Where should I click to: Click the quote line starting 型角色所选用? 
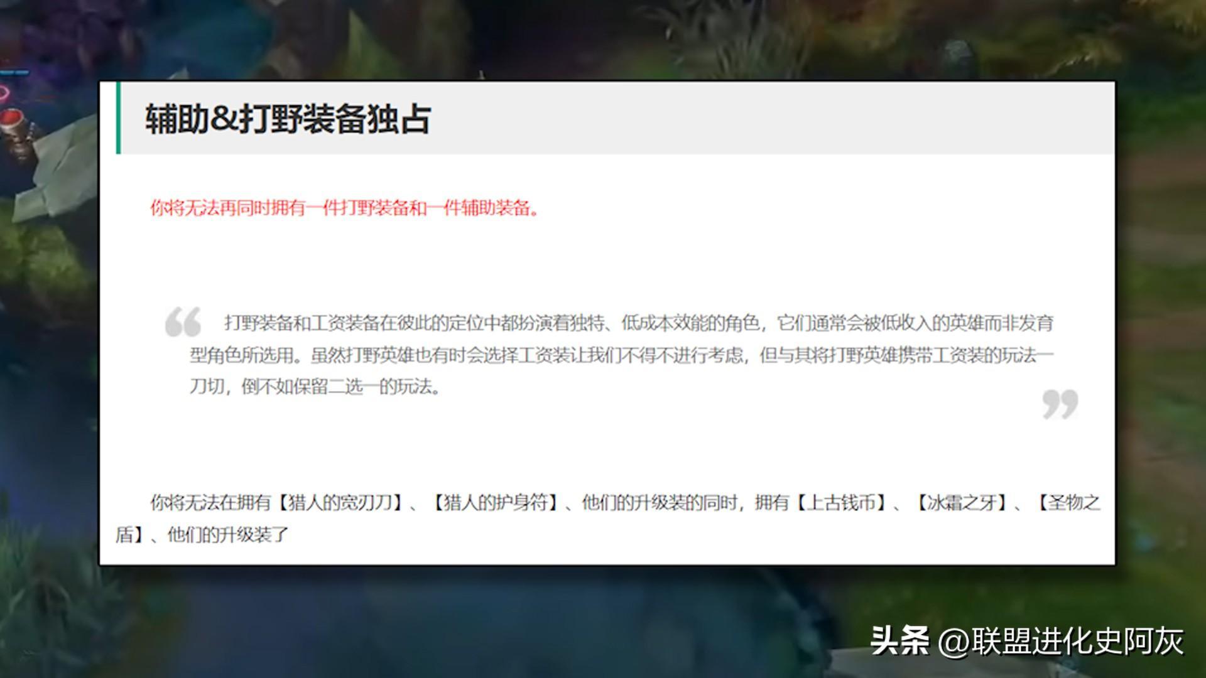(x=621, y=355)
